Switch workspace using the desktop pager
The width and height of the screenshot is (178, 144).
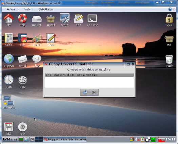coord(39,139)
